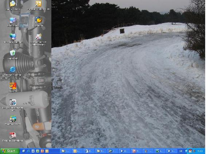Launch the Internet Explorer desktop icon
This screenshot has height=154, width=223.
[13, 71]
